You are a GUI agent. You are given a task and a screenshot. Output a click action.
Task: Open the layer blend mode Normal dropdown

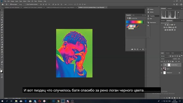[x=166, y=59]
